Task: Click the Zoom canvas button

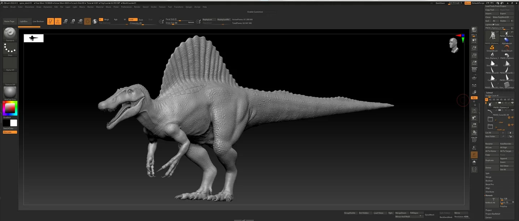Action: pyautogui.click(x=474, y=48)
